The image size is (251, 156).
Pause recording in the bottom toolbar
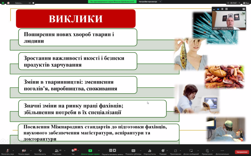point(111,151)
